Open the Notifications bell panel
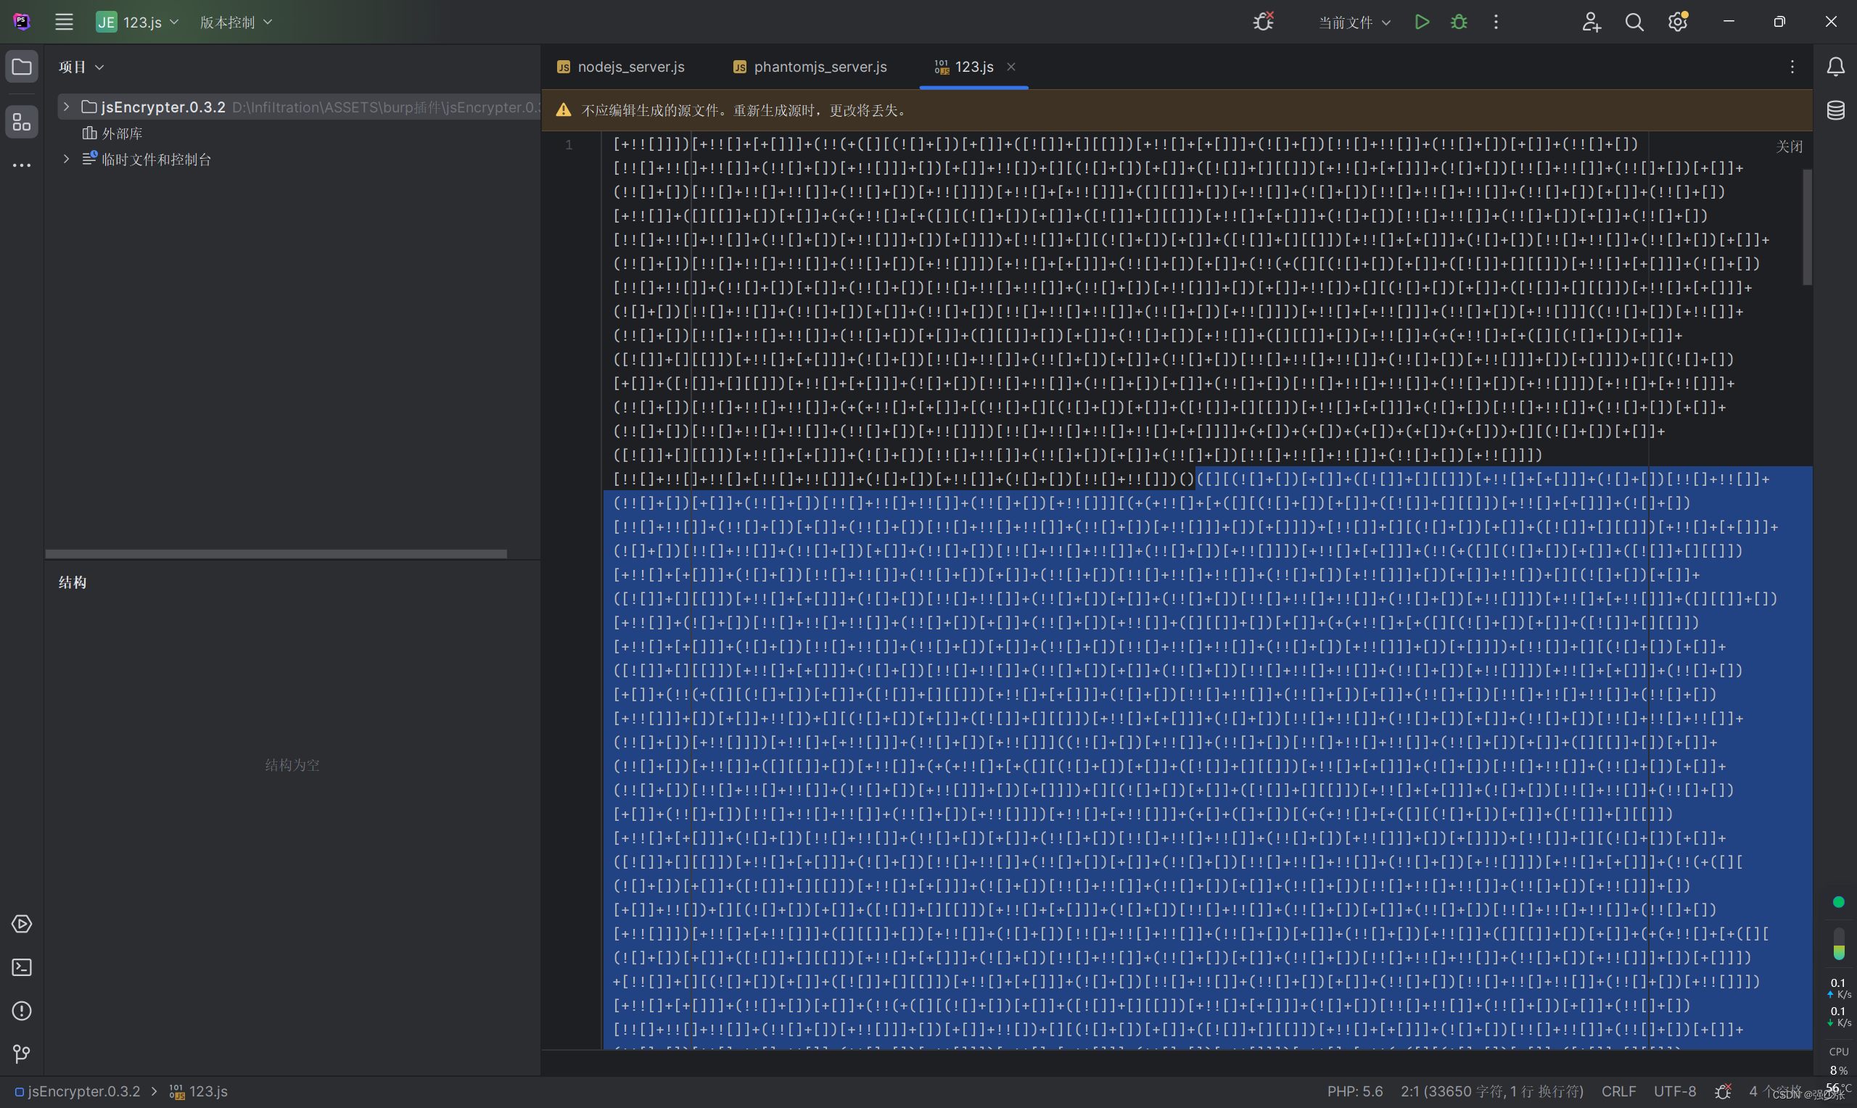The image size is (1857, 1108). [1835, 67]
